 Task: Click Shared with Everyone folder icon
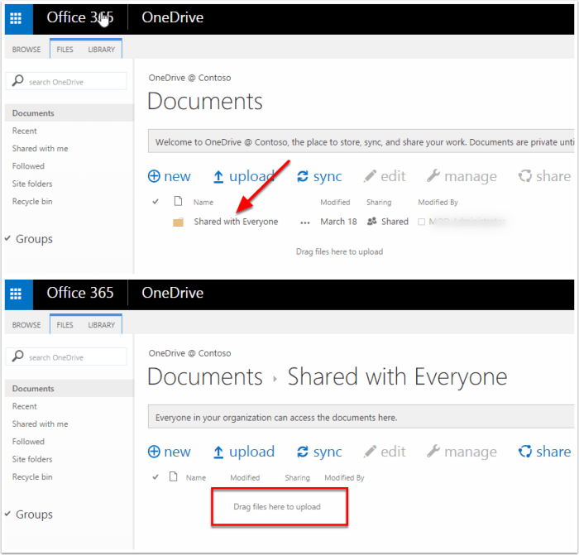coord(178,222)
